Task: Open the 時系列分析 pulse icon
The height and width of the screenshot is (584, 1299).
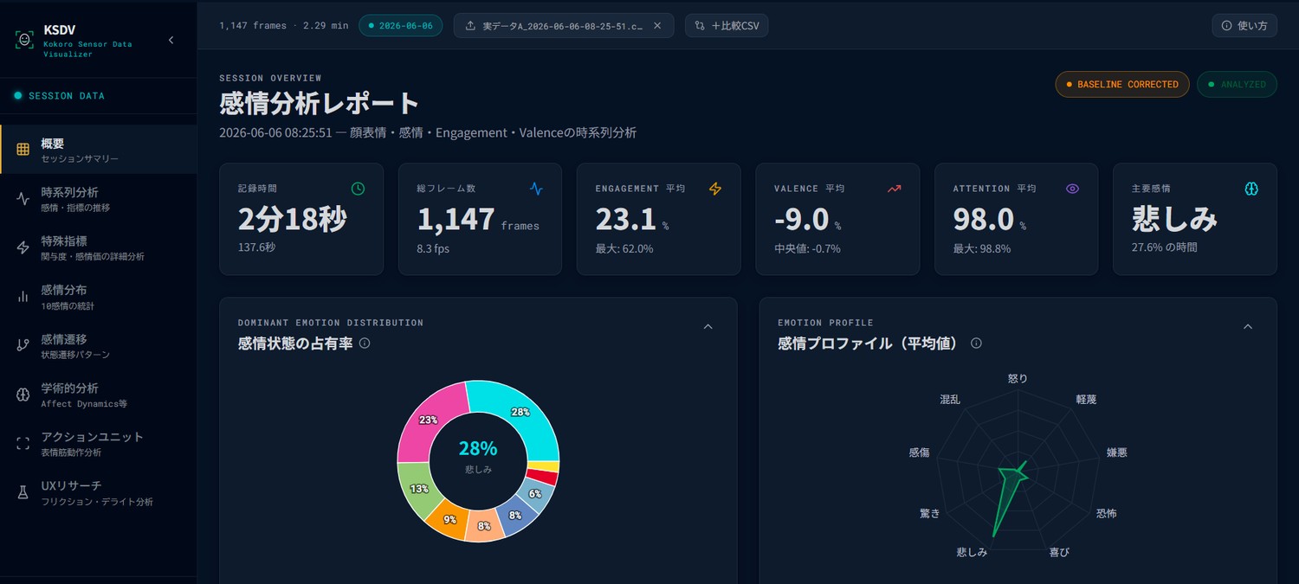Action: [23, 199]
